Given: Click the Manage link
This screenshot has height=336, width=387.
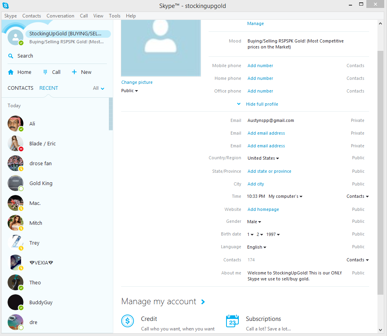Looking at the screenshot, I should 255,23.
